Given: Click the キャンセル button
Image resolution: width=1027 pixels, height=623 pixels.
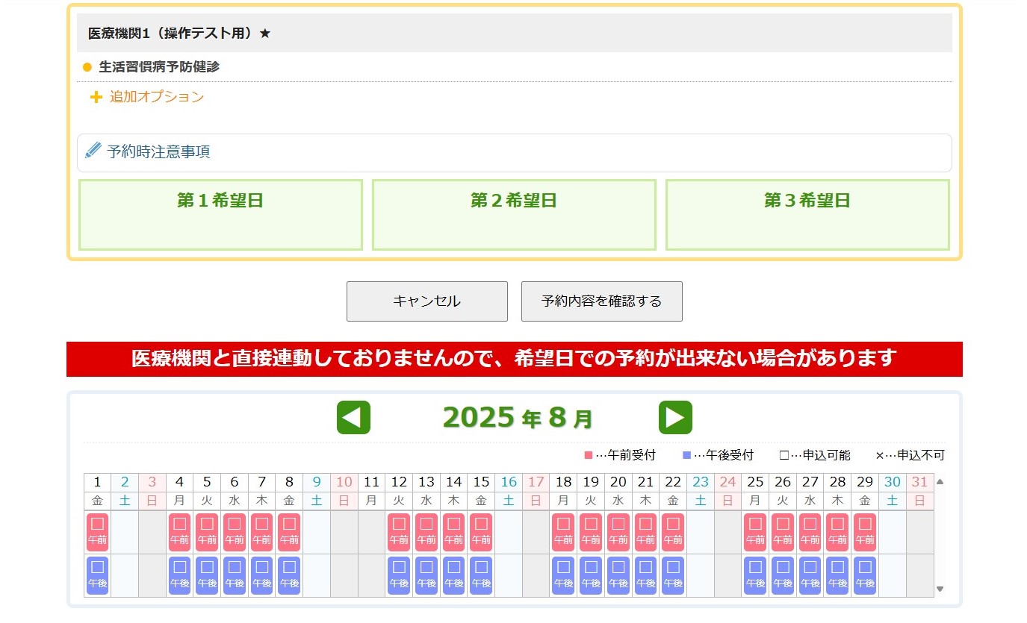Looking at the screenshot, I should tap(427, 301).
